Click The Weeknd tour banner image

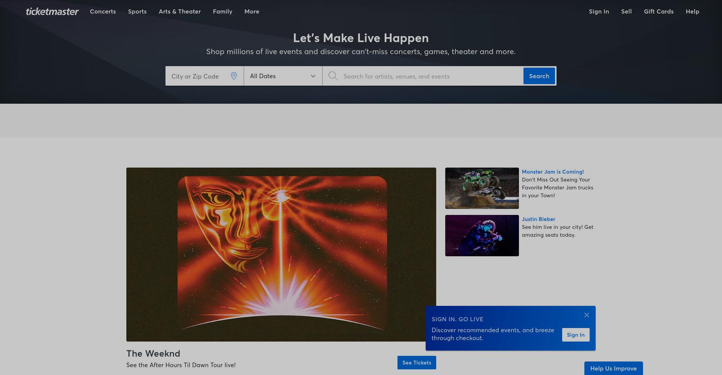point(281,254)
